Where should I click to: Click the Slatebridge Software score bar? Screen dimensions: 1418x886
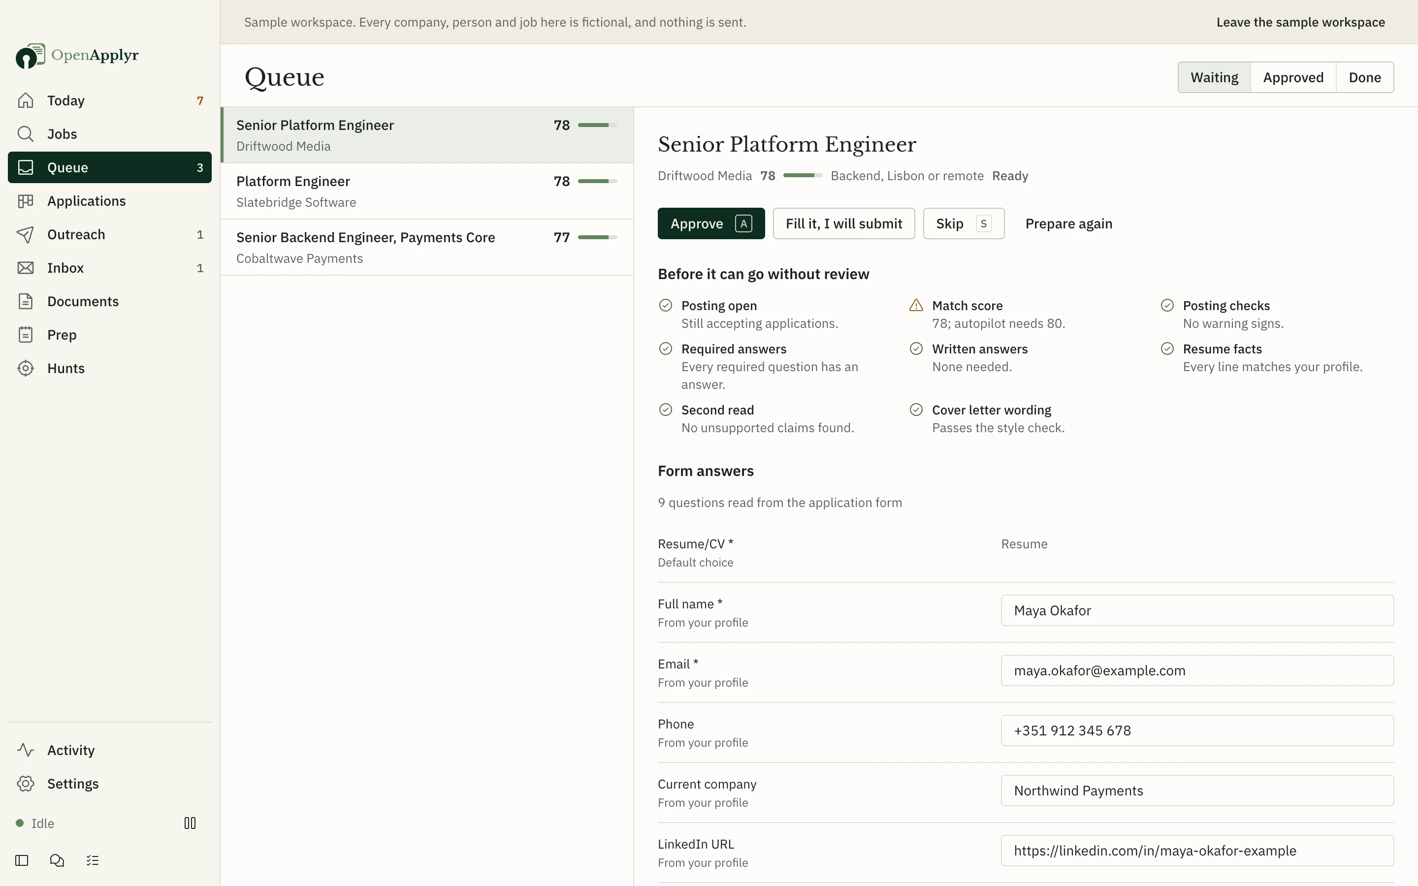(x=597, y=181)
